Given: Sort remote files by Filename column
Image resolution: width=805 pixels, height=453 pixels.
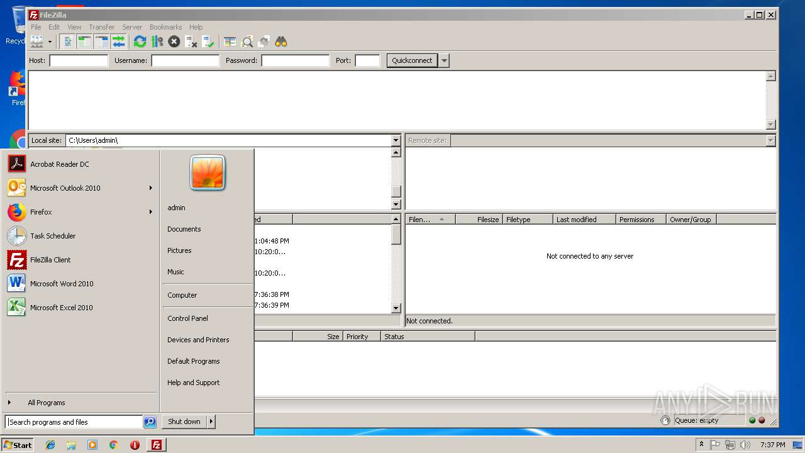Looking at the screenshot, I should [430, 220].
